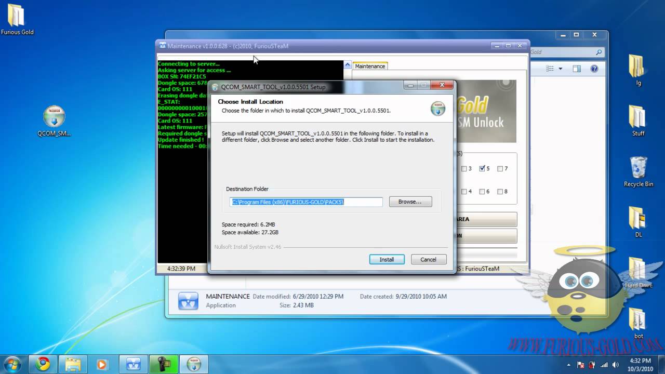
Task: Click 'BOX SN: 74EF21C5' log line
Action: [182, 76]
